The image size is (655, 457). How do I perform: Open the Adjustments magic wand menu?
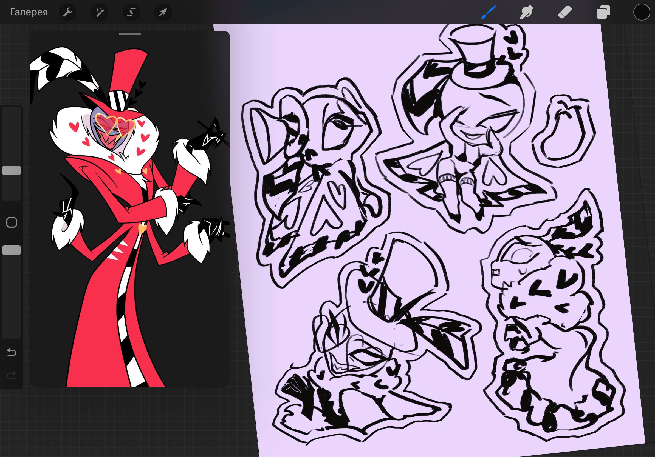(x=100, y=12)
